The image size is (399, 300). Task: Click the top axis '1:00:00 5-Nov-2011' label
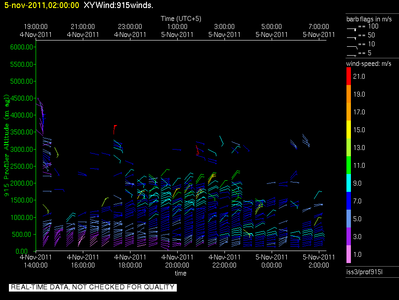point(177,31)
